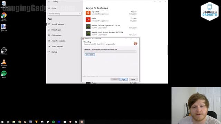Open Windows Defender shield in taskbar

pos(48,122)
